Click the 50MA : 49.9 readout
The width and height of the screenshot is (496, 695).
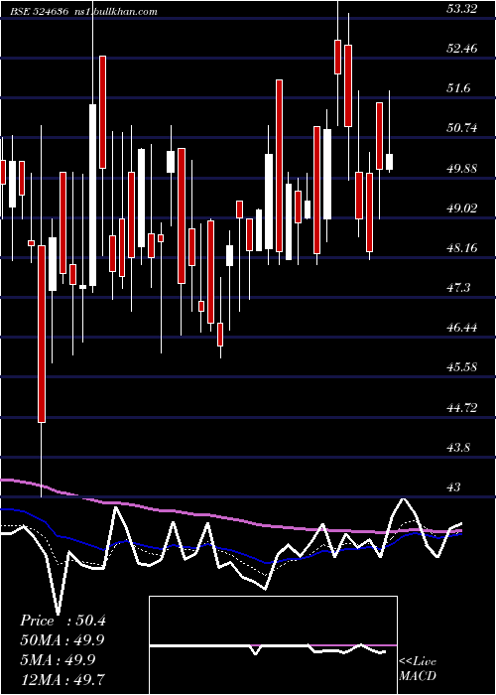62,640
